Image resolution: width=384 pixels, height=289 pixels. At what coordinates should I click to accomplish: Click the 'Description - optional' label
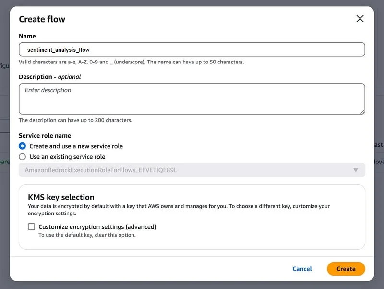coord(50,77)
